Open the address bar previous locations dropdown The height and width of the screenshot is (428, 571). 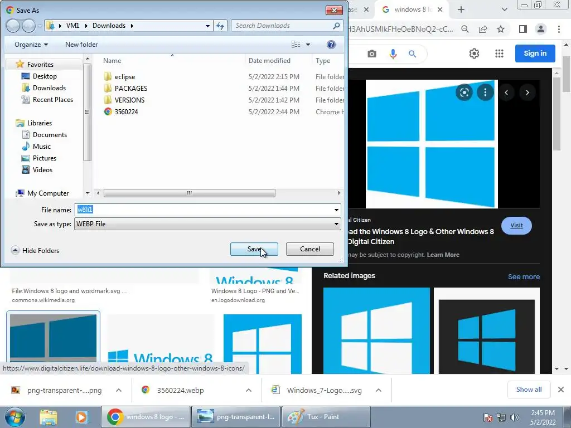(x=207, y=26)
